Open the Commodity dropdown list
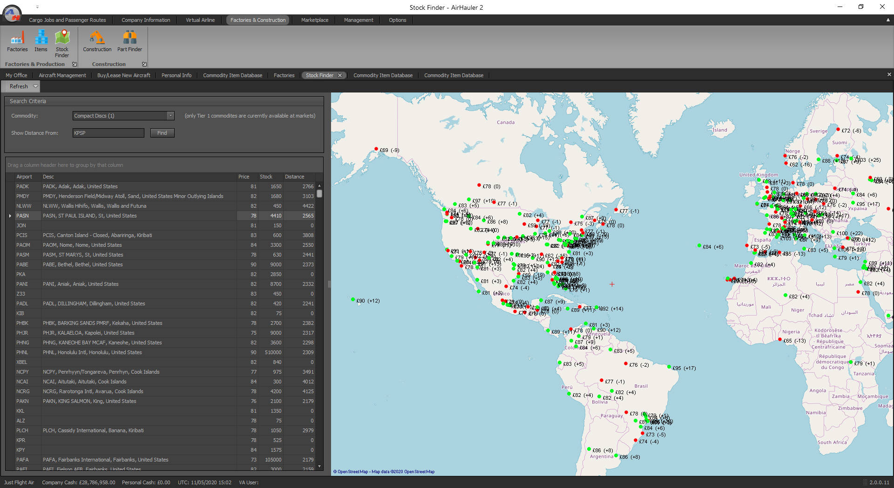The image size is (894, 488). pyautogui.click(x=170, y=116)
